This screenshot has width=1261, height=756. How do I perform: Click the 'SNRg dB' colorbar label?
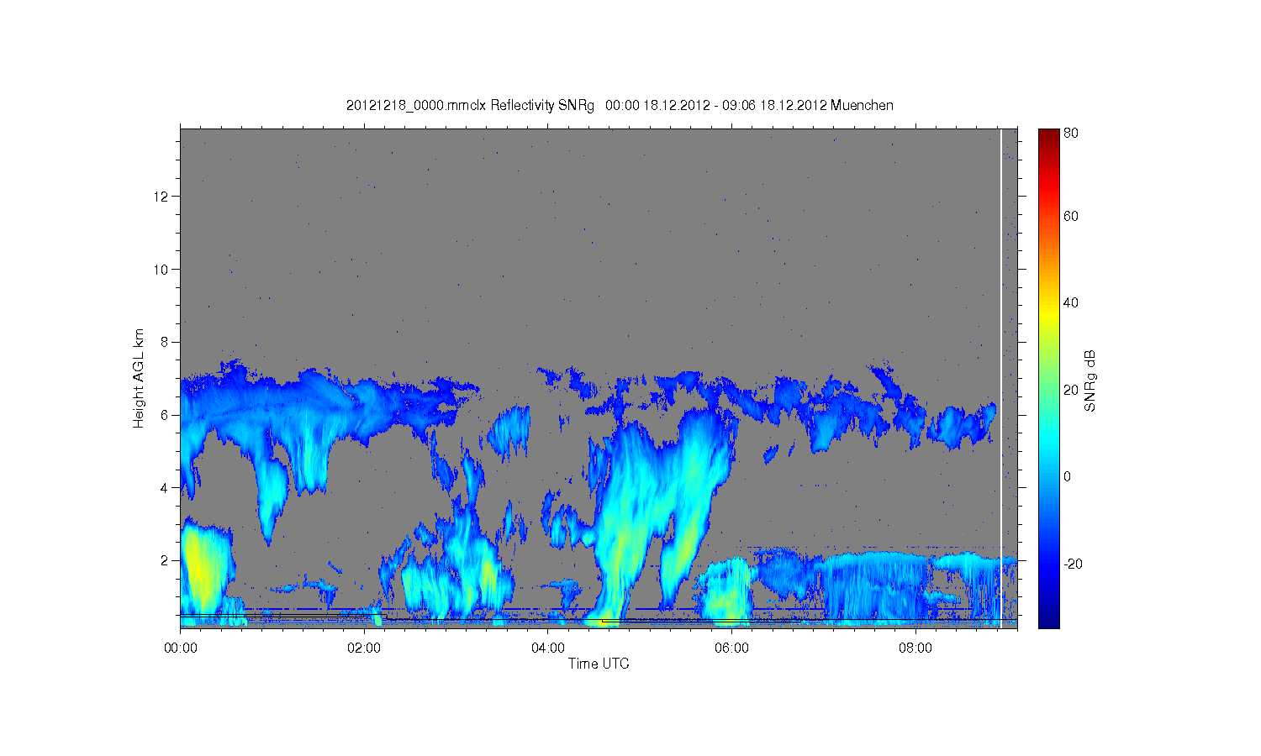[1090, 381]
